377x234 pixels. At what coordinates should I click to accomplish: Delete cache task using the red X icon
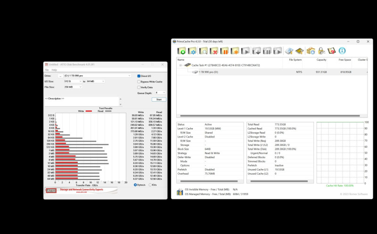tap(214, 51)
